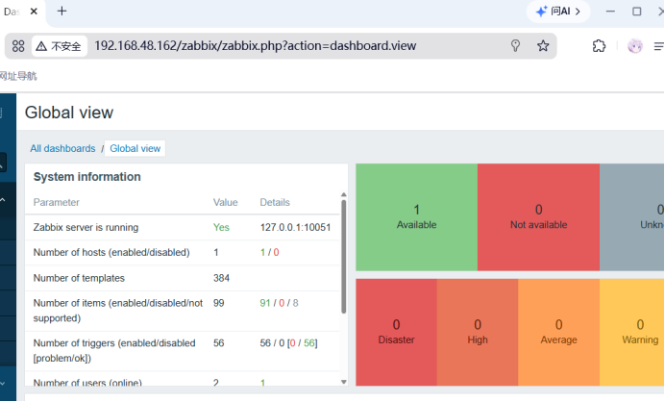Viewport: 665px width, 402px height.
Task: Open the Global view breadcrumb link
Action: [135, 148]
